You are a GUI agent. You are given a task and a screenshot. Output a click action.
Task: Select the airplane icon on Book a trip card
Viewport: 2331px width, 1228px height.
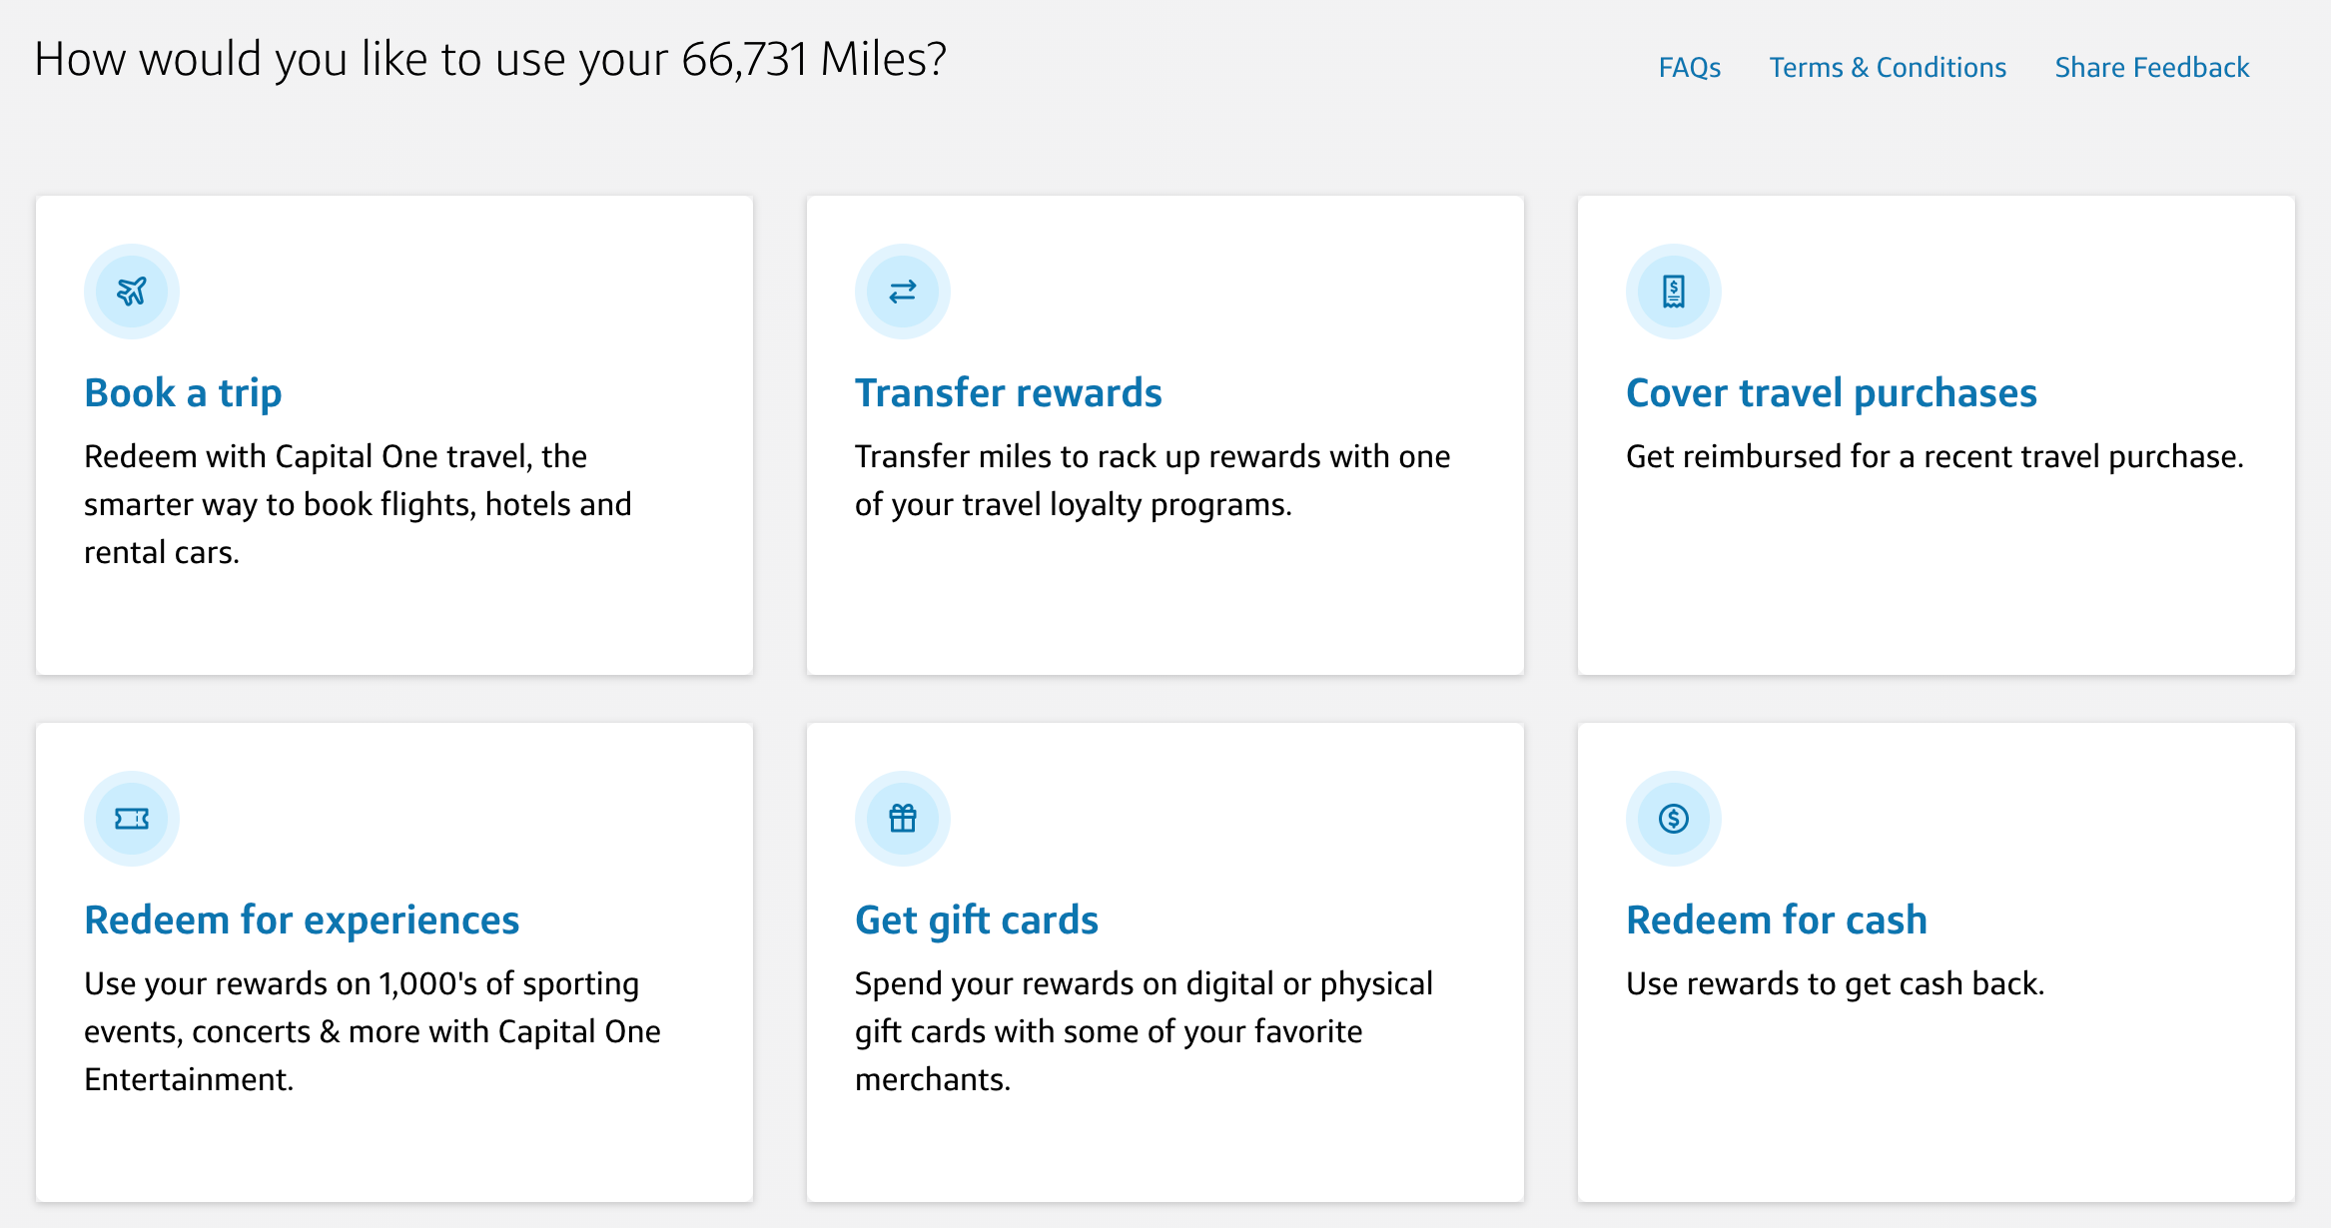tap(131, 291)
